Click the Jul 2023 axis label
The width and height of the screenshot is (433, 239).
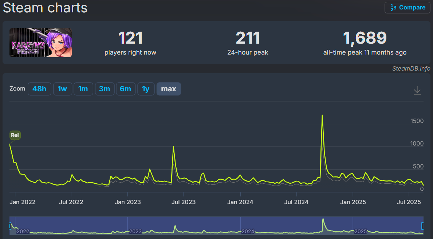(x=184, y=202)
